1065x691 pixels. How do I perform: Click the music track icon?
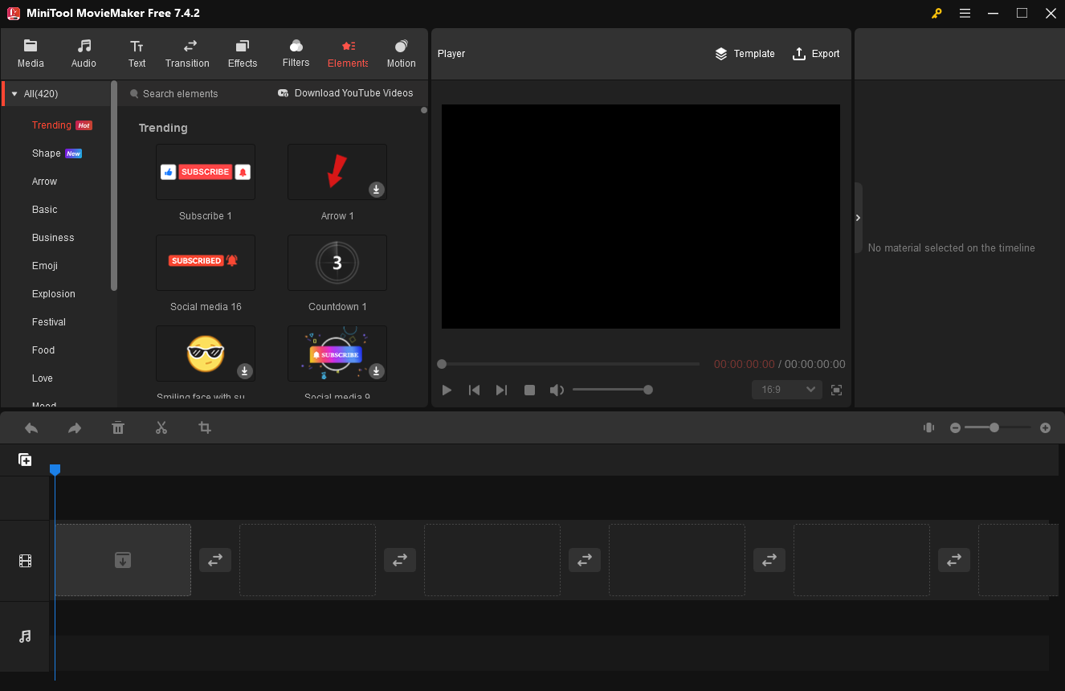point(25,636)
